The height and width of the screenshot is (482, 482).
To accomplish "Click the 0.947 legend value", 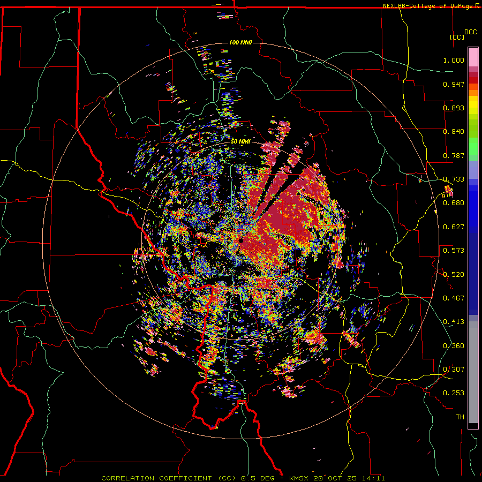I will point(454,84).
